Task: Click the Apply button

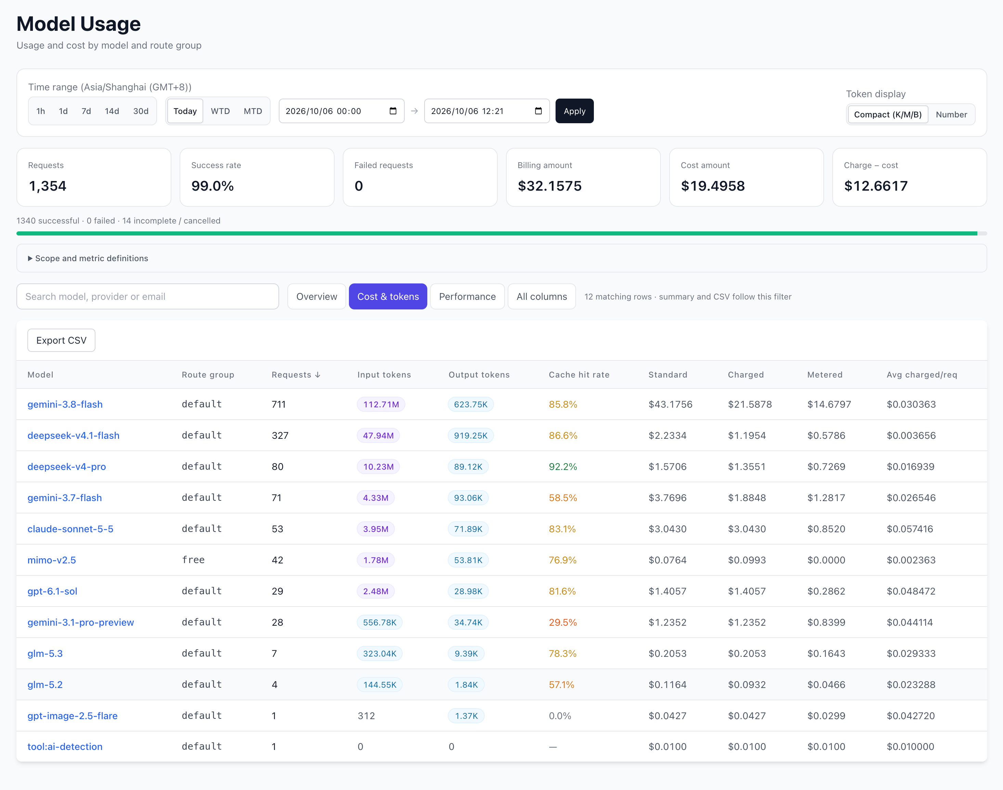Action: click(x=574, y=111)
